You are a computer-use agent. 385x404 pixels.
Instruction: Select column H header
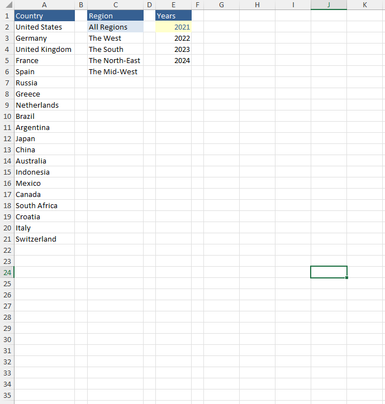[257, 5]
